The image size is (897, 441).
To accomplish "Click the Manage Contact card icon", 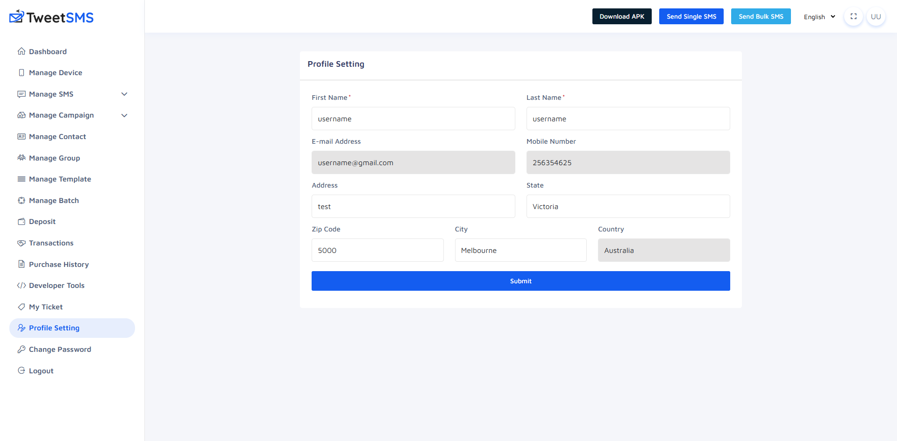I will 21,136.
